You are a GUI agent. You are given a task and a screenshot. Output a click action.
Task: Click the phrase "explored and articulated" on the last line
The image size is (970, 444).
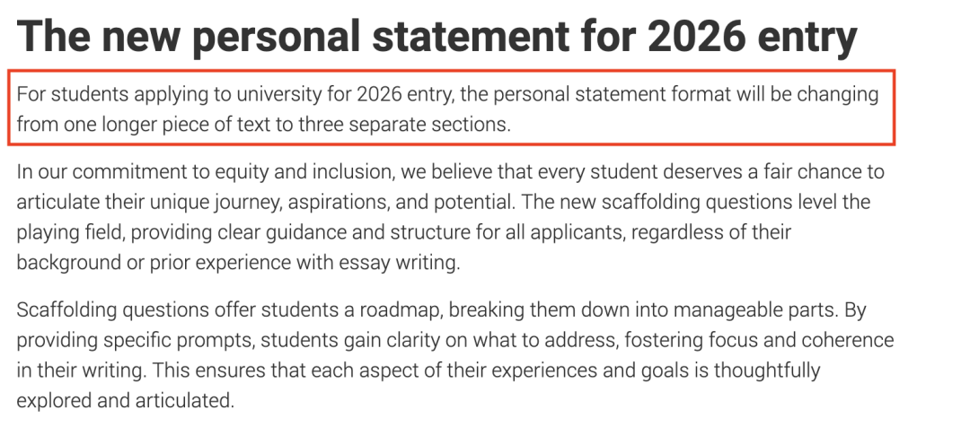pos(124,402)
